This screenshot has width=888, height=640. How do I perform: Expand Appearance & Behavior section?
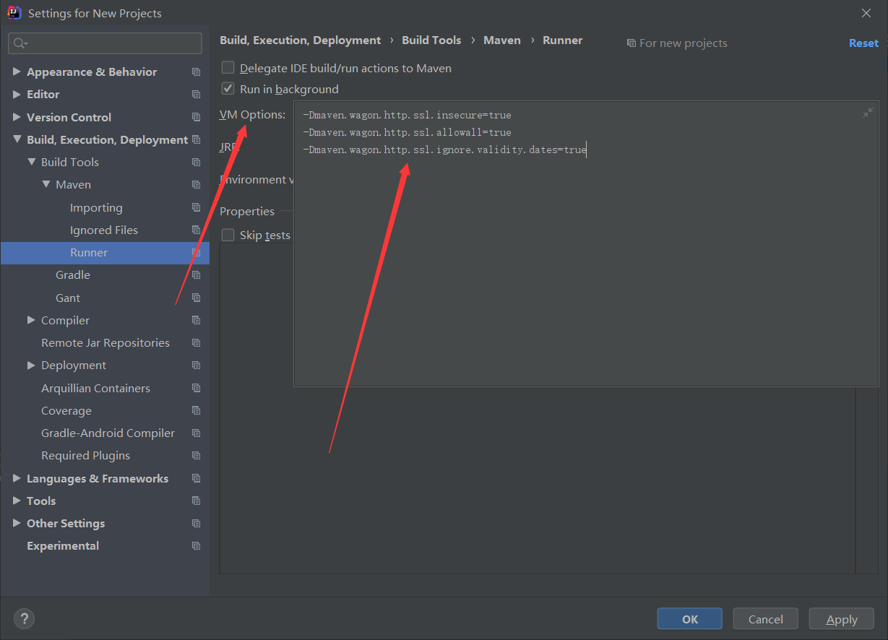(17, 72)
